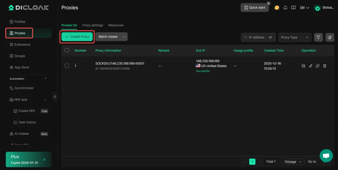Open Extensions in the sidebar

tap(22, 44)
